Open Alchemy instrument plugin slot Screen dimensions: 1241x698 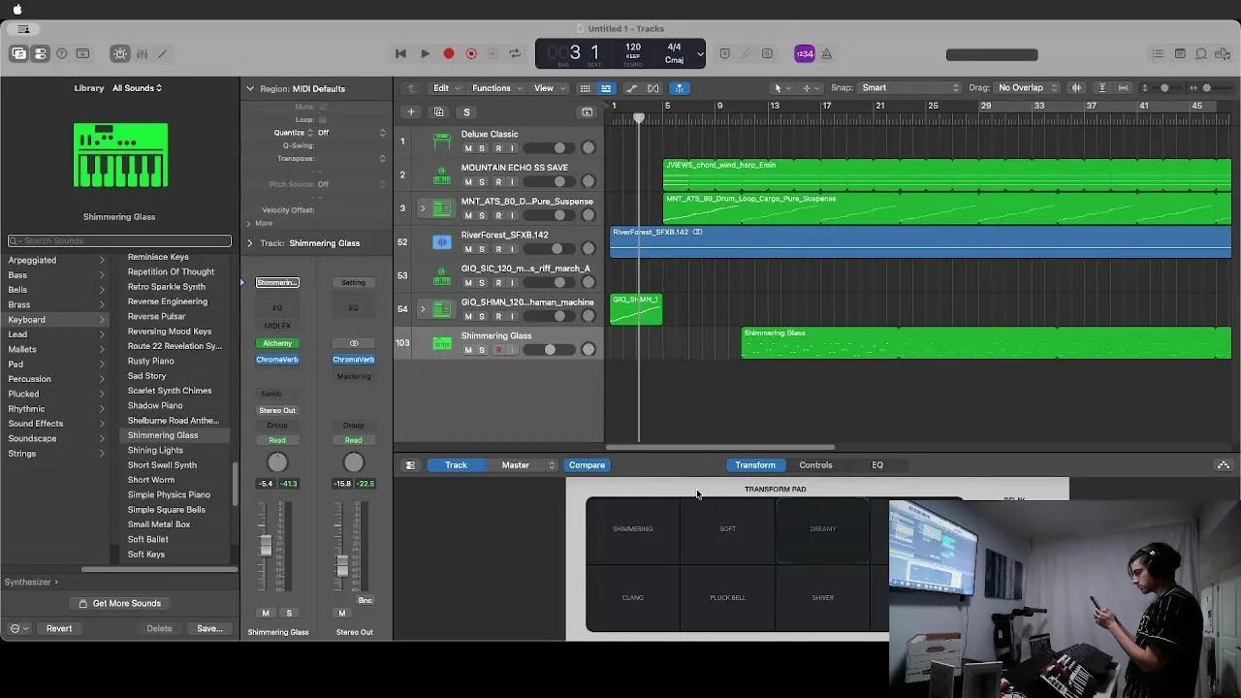277,343
